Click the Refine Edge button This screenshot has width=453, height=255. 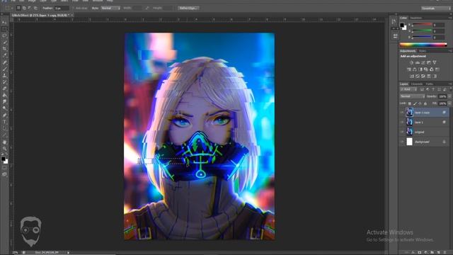click(x=188, y=8)
